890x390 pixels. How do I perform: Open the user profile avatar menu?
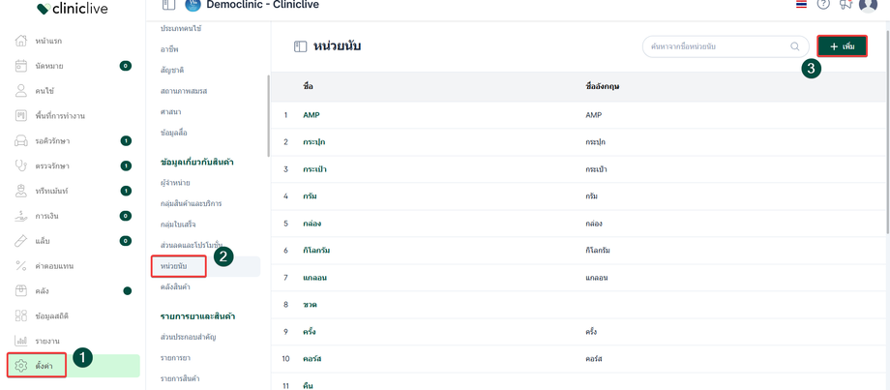868,5
